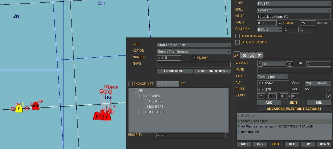Open ACTION dropdown Search Then Engage
The image size is (333, 149).
194,51
